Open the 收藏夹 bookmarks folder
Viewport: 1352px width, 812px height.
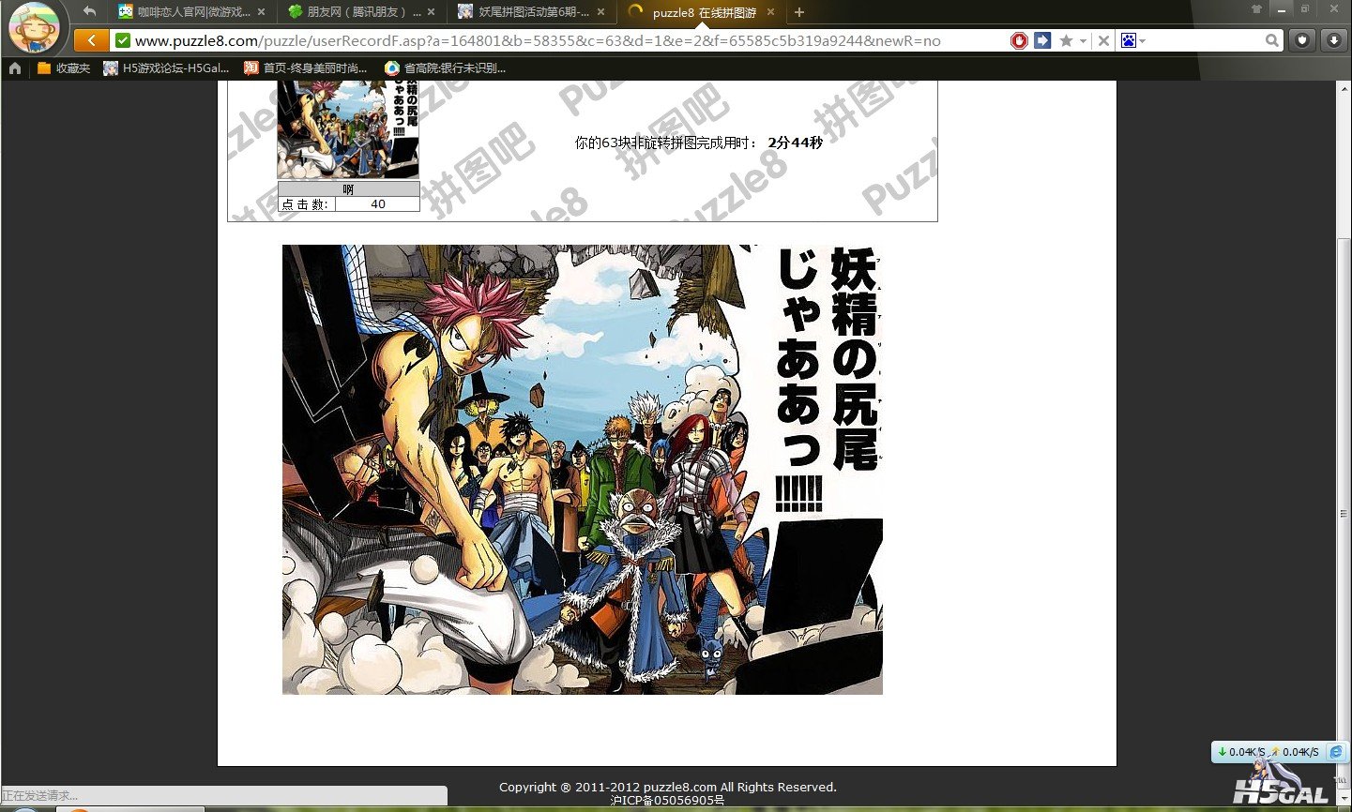(x=64, y=68)
